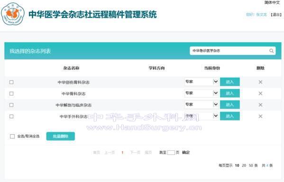This screenshot has height=182, width=284.
Task: Click journal name 中华解剖与临床杂志
Action: click(x=73, y=105)
